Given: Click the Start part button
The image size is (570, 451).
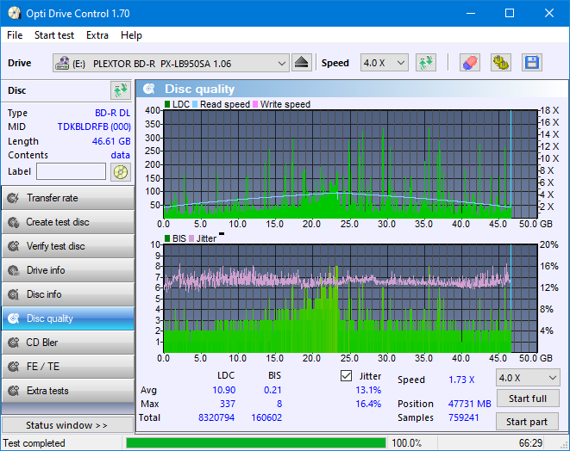Looking at the screenshot, I should 527,422.
